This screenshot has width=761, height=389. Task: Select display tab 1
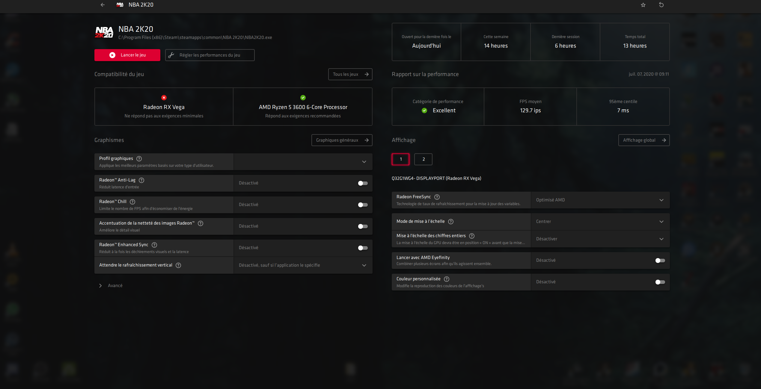pos(400,159)
